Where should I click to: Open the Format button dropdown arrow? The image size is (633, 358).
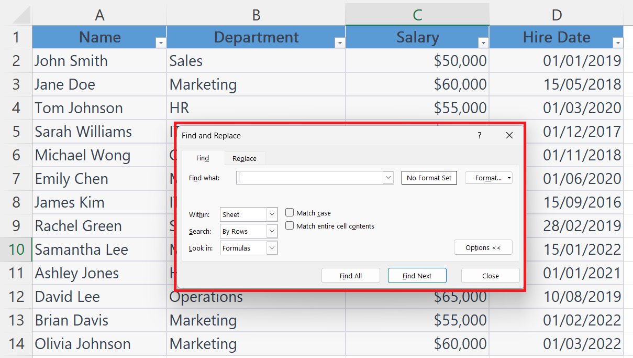coord(509,178)
